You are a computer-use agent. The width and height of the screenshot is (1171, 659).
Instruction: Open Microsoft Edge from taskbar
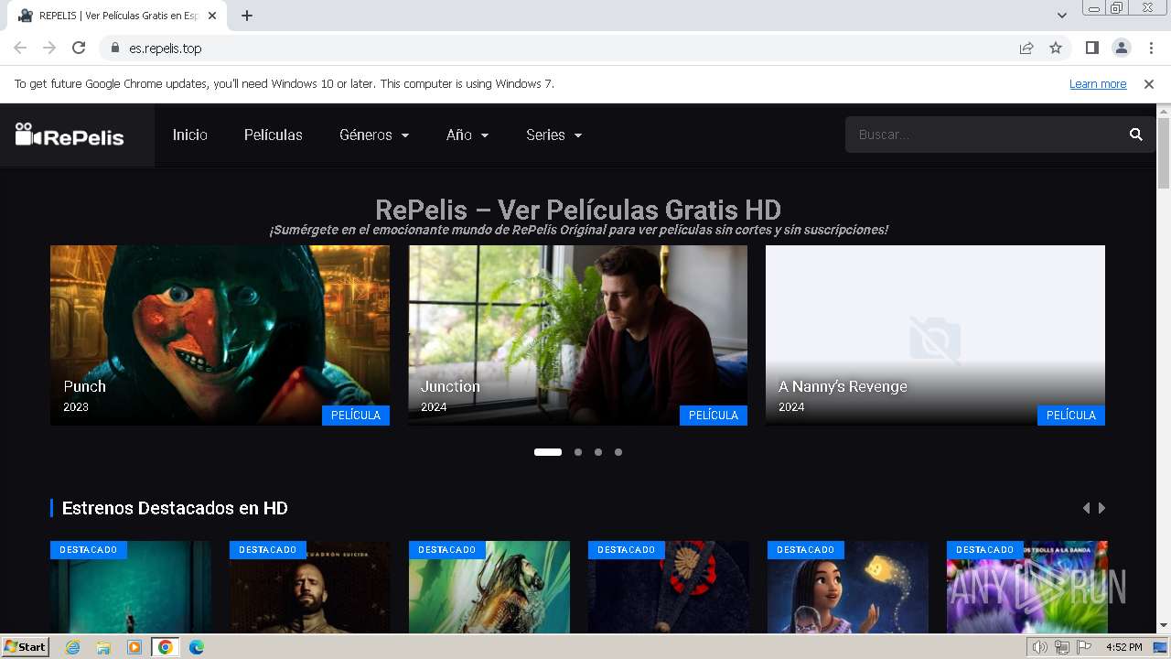click(x=197, y=647)
